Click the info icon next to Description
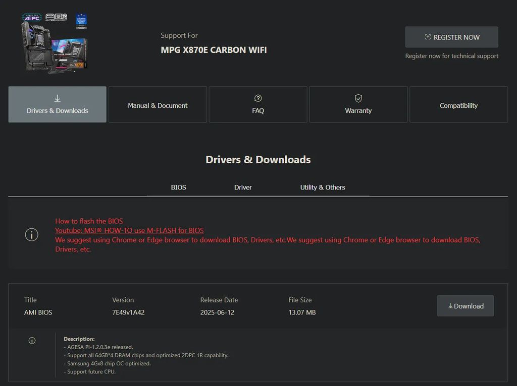Viewport: 517px width, 386px height. click(x=32, y=341)
